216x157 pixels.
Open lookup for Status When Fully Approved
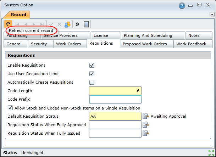click(x=146, y=125)
